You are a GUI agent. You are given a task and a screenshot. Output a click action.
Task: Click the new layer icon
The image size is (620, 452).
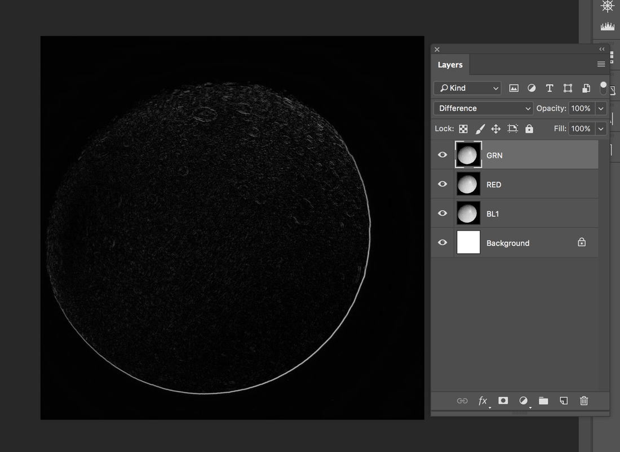click(564, 401)
